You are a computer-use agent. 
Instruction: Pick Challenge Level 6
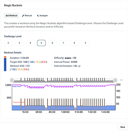click(x=52, y=43)
